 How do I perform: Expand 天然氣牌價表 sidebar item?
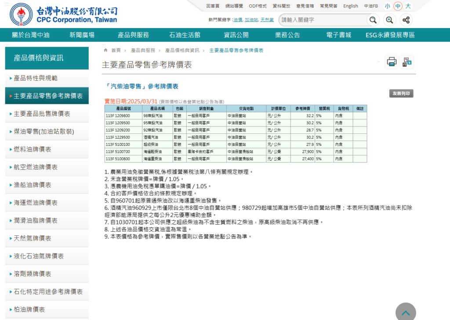[x=33, y=238]
